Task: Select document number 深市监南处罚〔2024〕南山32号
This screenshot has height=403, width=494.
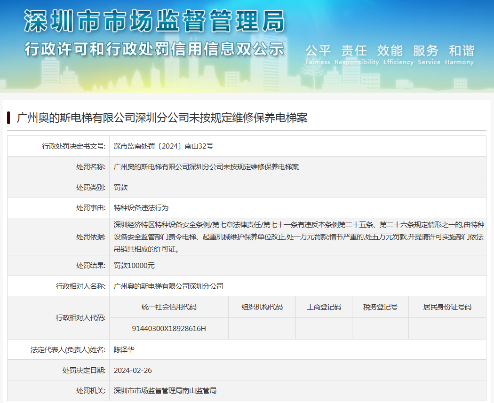Action: coord(164,146)
